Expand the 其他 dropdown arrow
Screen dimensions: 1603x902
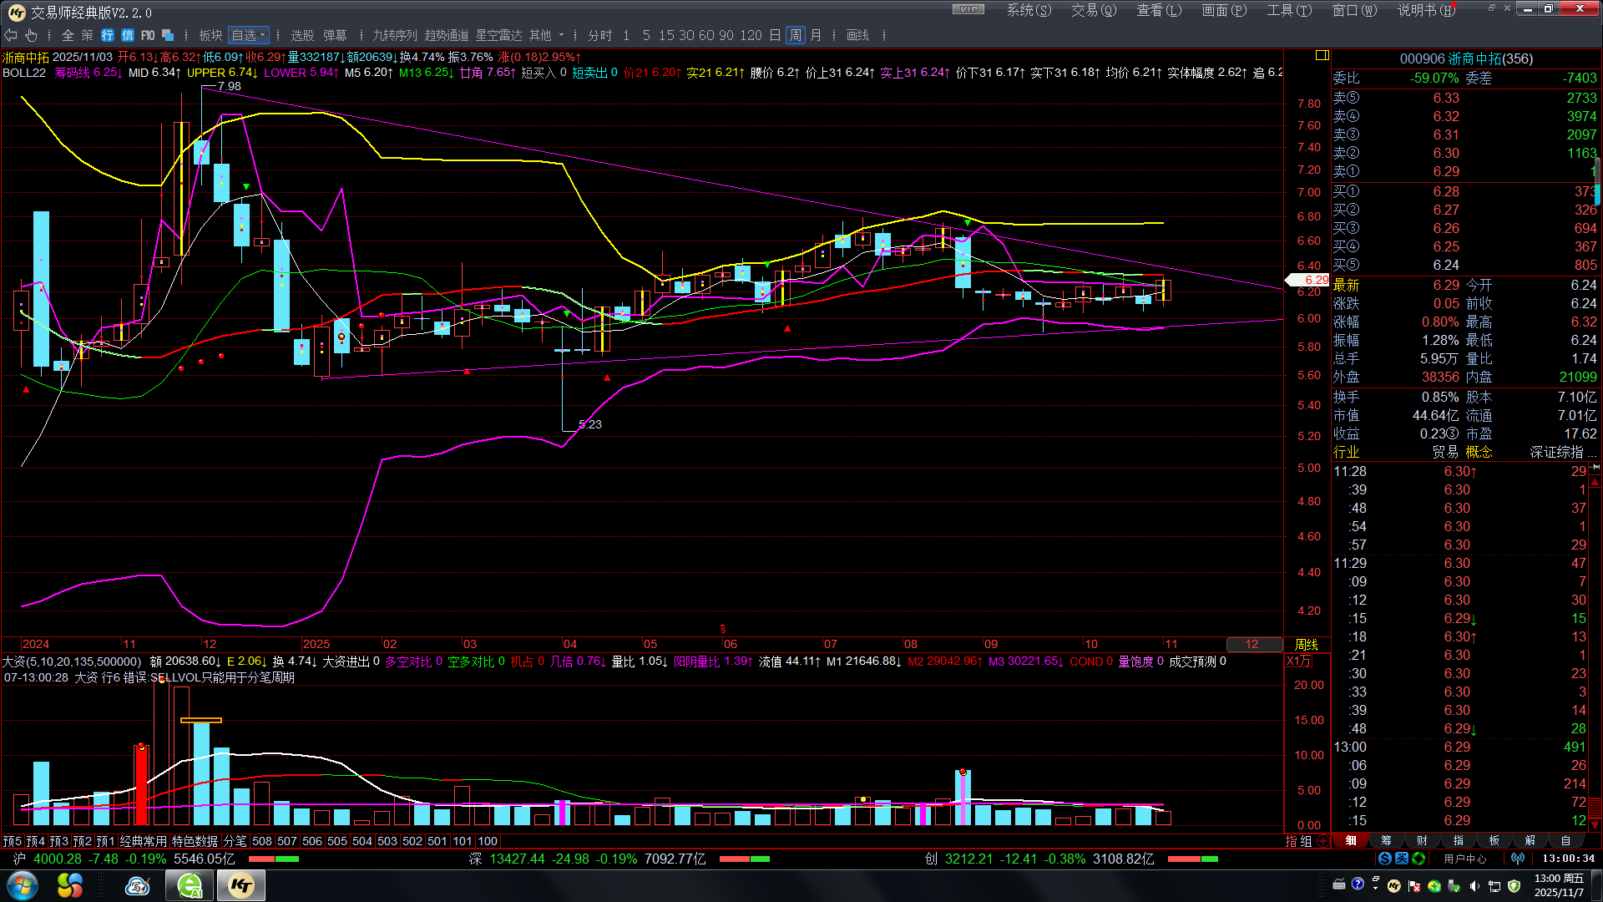(x=561, y=35)
